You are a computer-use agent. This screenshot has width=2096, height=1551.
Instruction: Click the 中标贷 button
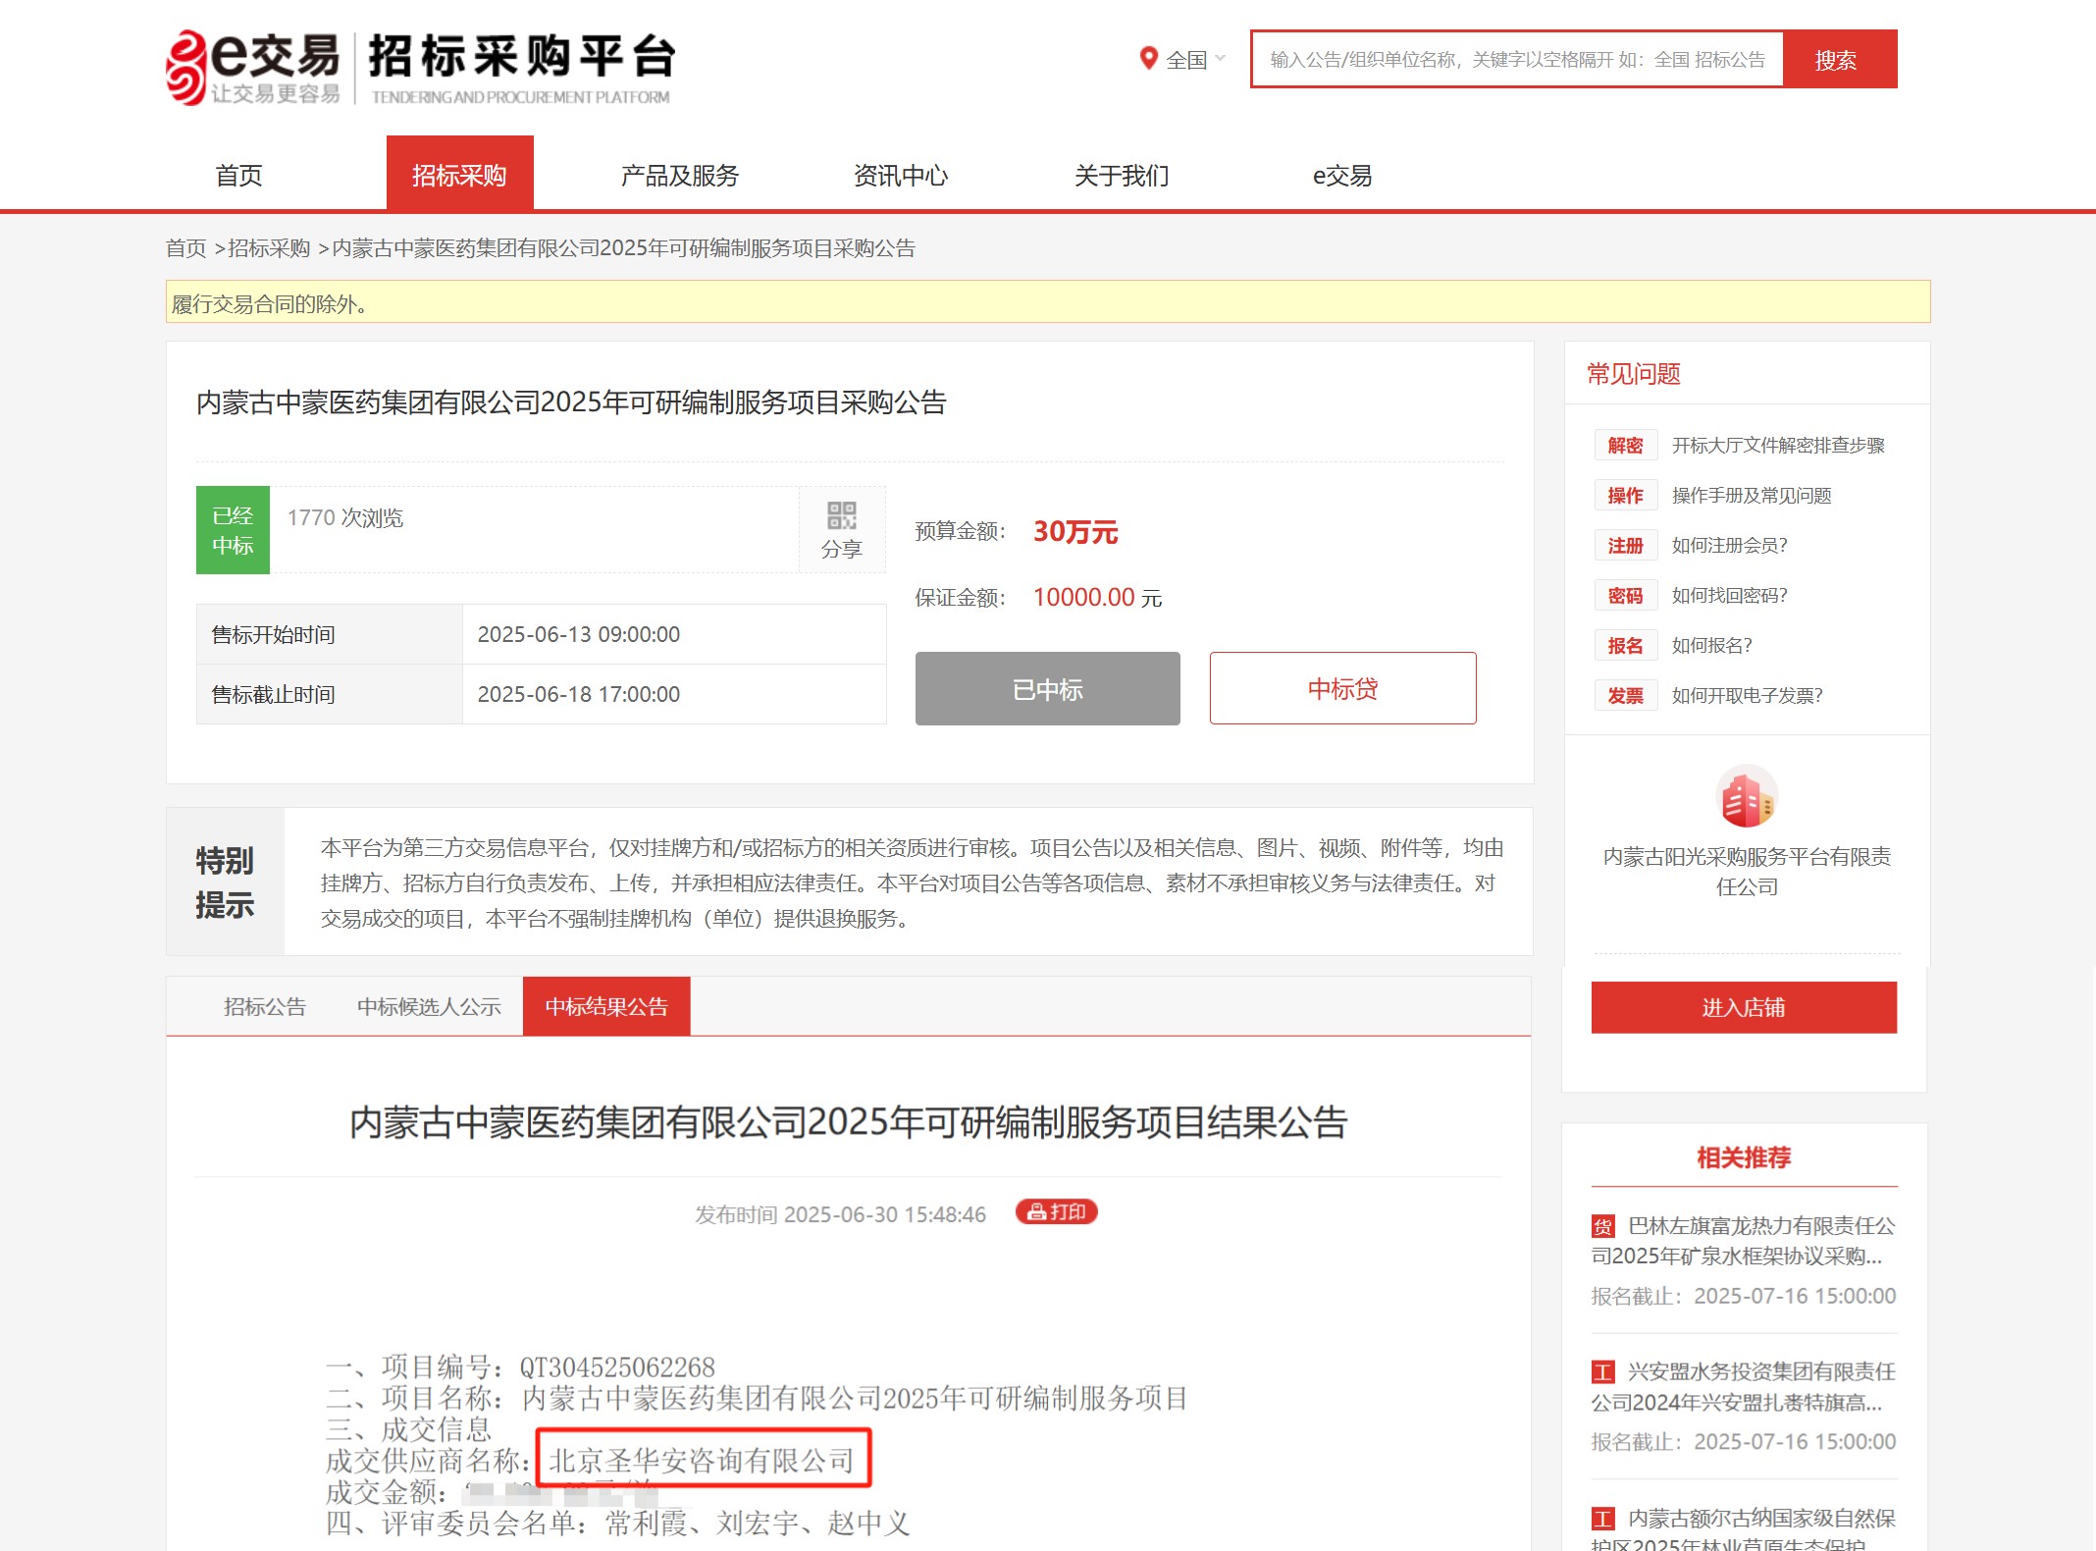[1343, 688]
